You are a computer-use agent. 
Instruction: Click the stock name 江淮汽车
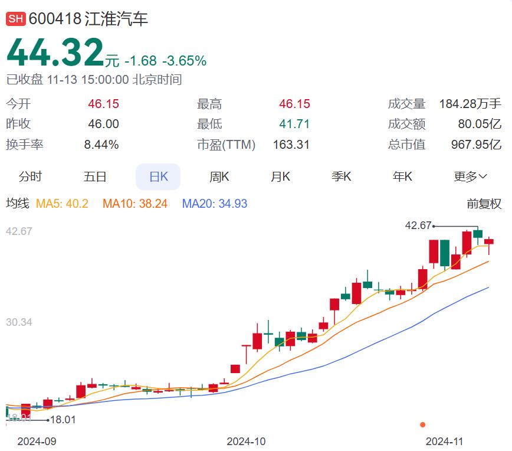(x=117, y=19)
